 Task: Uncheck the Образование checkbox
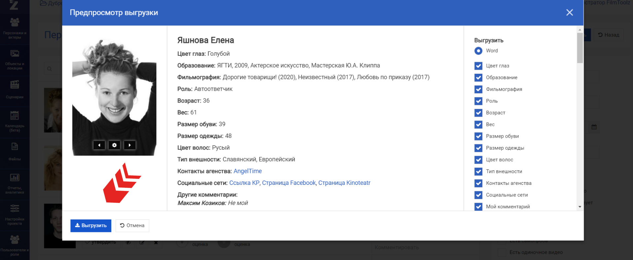pyautogui.click(x=478, y=77)
